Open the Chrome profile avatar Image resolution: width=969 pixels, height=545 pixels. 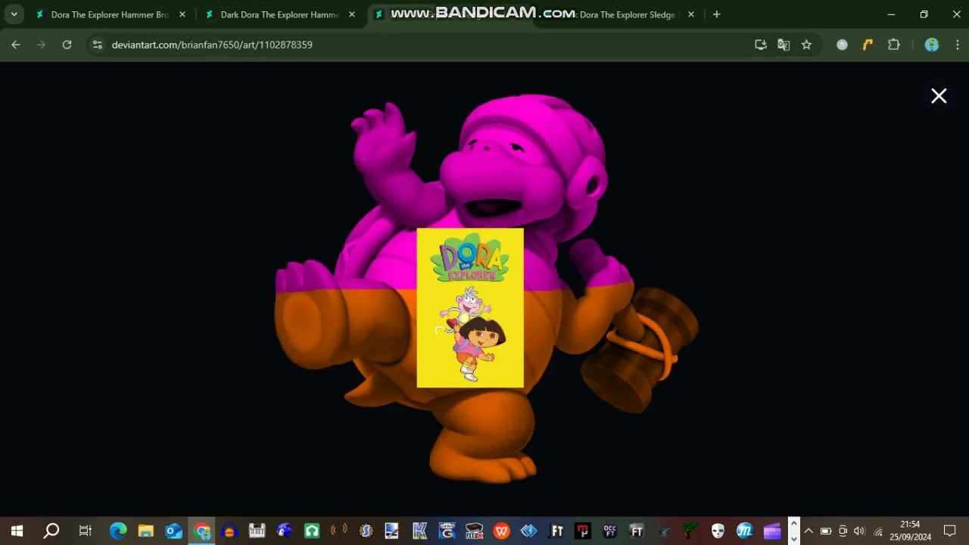[x=932, y=45]
